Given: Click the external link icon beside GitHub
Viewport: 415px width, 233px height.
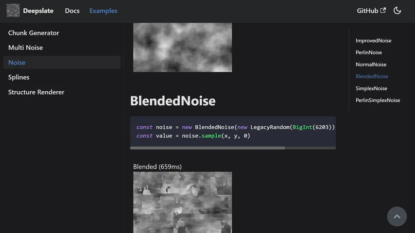Looking at the screenshot, I should pyautogui.click(x=383, y=10).
